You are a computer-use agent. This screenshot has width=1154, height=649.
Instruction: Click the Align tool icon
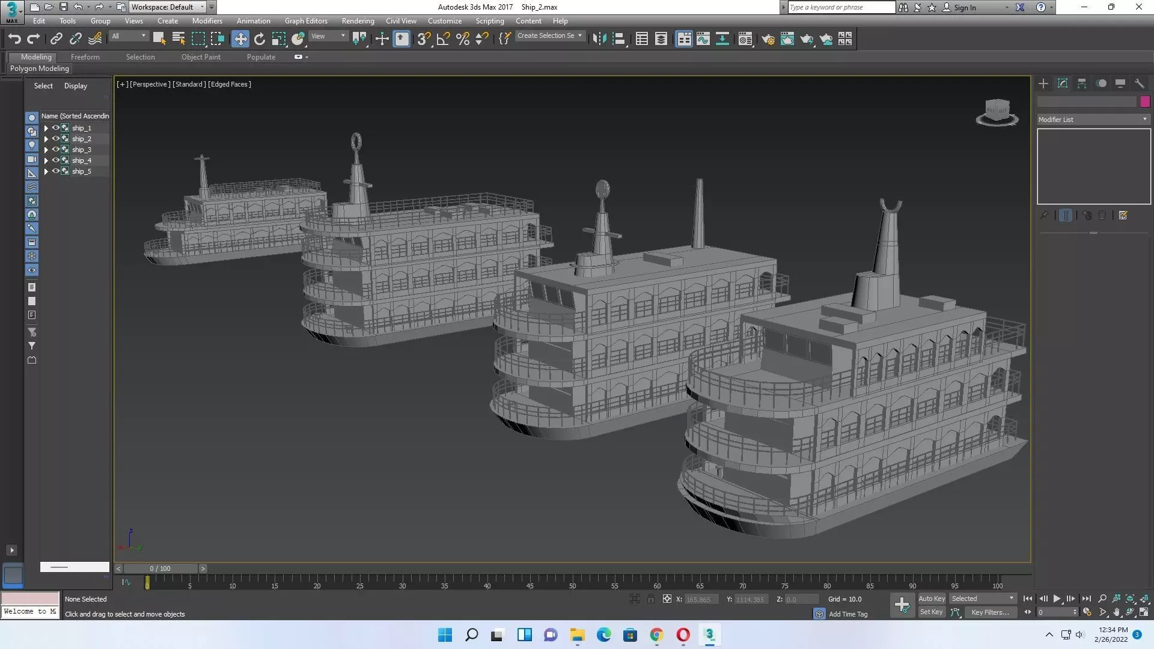coord(618,39)
